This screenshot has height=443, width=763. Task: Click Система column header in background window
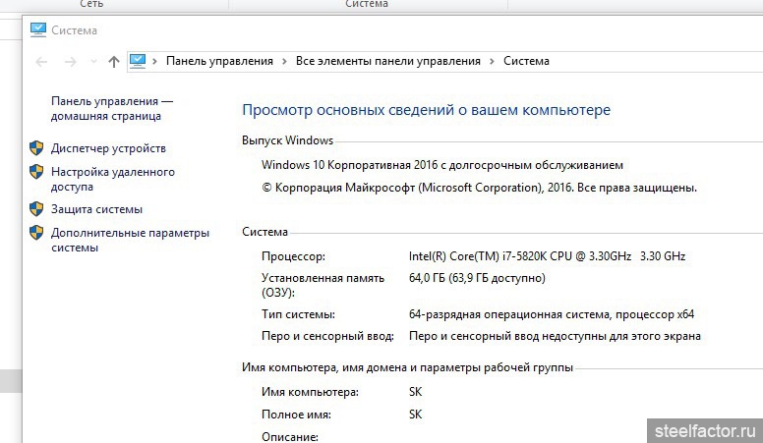tap(367, 4)
